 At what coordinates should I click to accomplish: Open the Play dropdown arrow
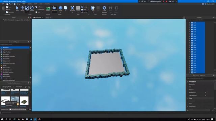click(x=93, y=13)
